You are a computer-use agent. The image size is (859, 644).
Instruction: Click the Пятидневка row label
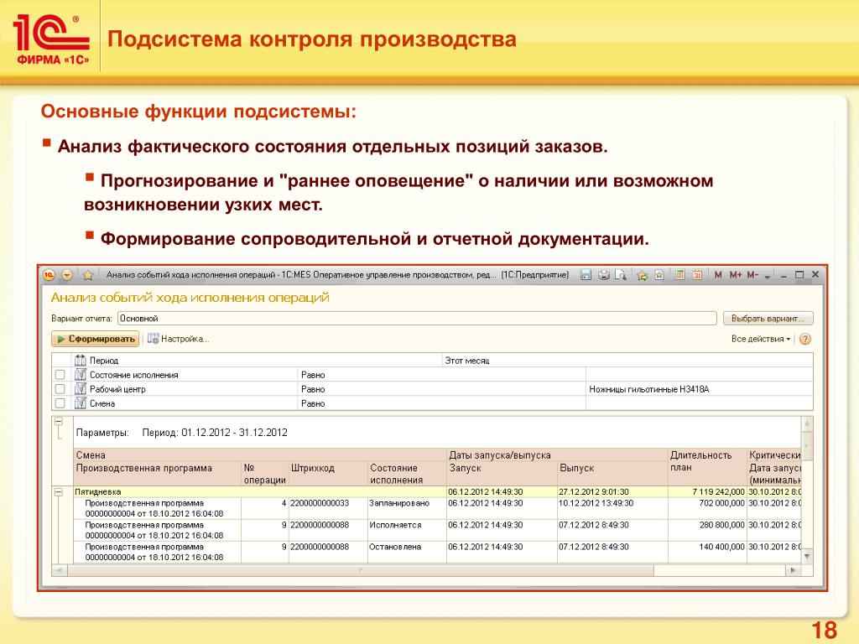point(98,491)
